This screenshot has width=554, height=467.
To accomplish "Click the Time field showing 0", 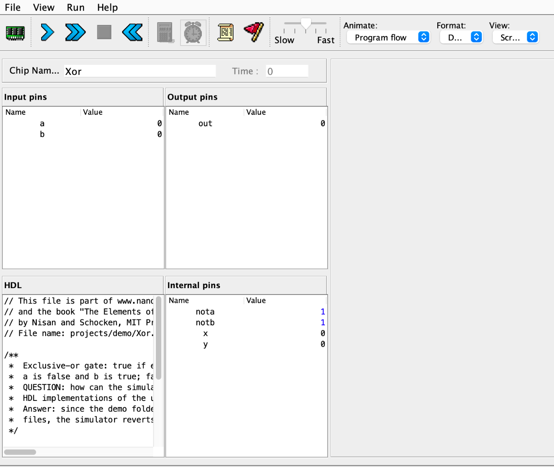I will click(287, 71).
